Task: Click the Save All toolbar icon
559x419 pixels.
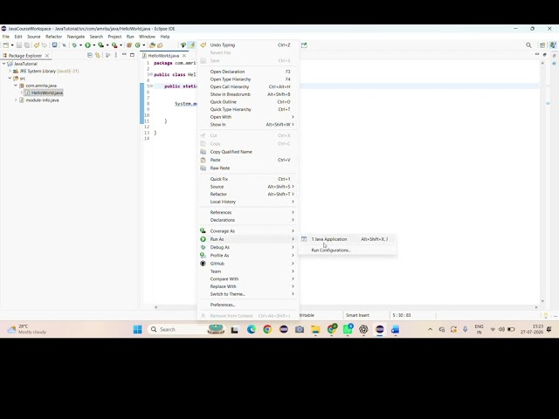Action: (x=27, y=45)
